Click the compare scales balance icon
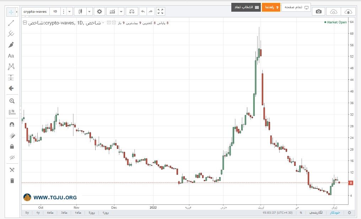 [x=132, y=11]
